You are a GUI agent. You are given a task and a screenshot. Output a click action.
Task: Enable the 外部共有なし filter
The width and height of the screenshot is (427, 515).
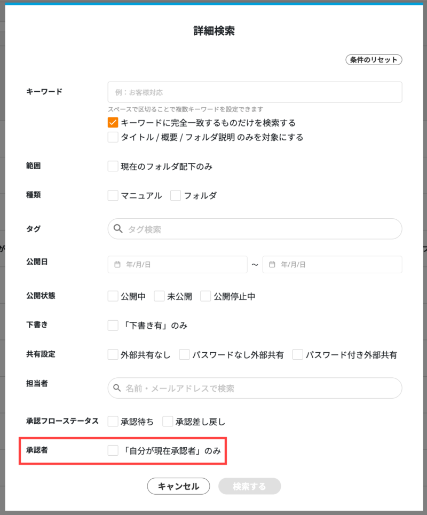coord(113,354)
